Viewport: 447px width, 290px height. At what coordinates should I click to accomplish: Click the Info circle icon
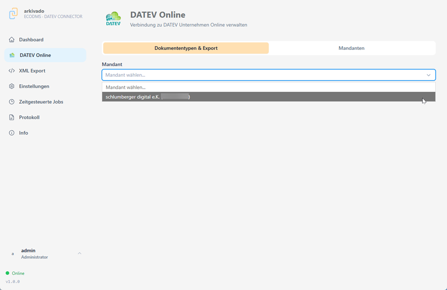[12, 133]
